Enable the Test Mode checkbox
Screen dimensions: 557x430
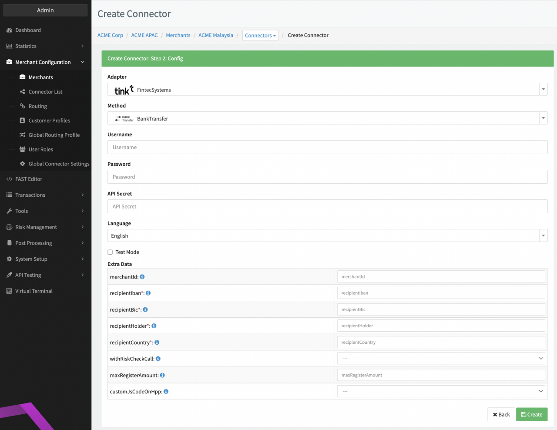pyautogui.click(x=110, y=252)
